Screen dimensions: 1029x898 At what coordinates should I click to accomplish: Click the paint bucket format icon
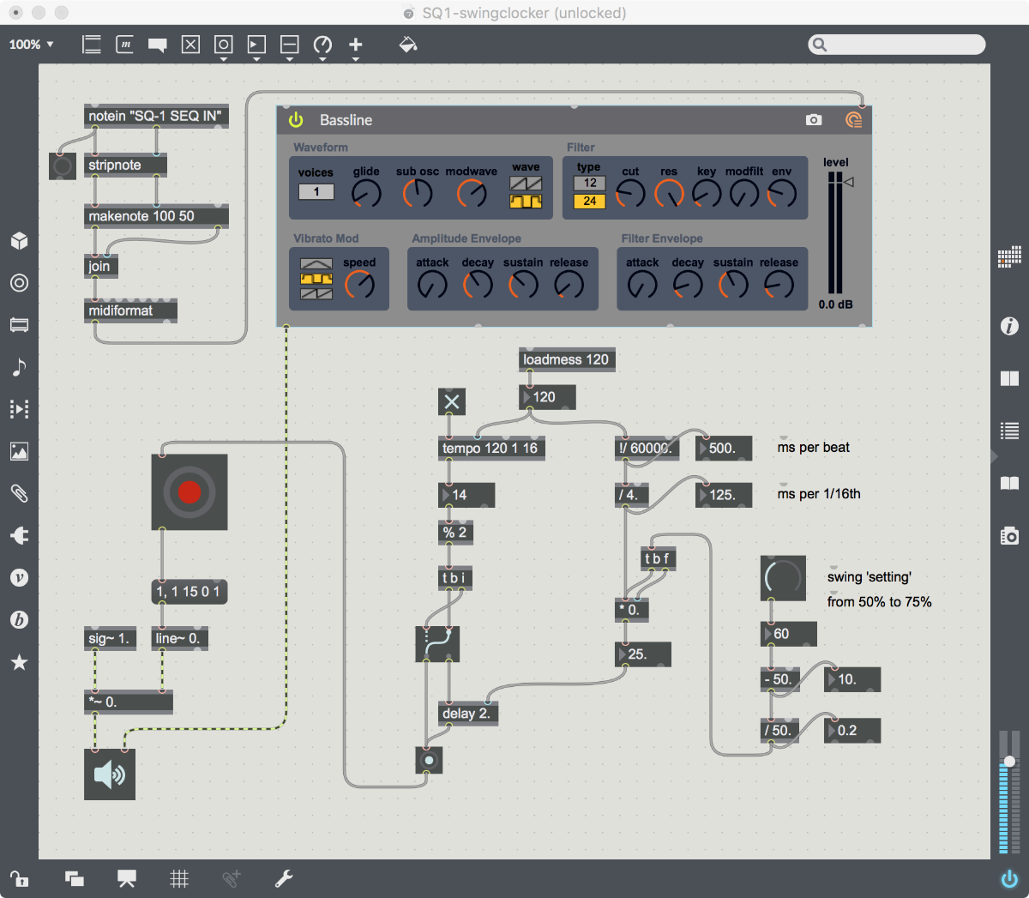click(x=408, y=45)
